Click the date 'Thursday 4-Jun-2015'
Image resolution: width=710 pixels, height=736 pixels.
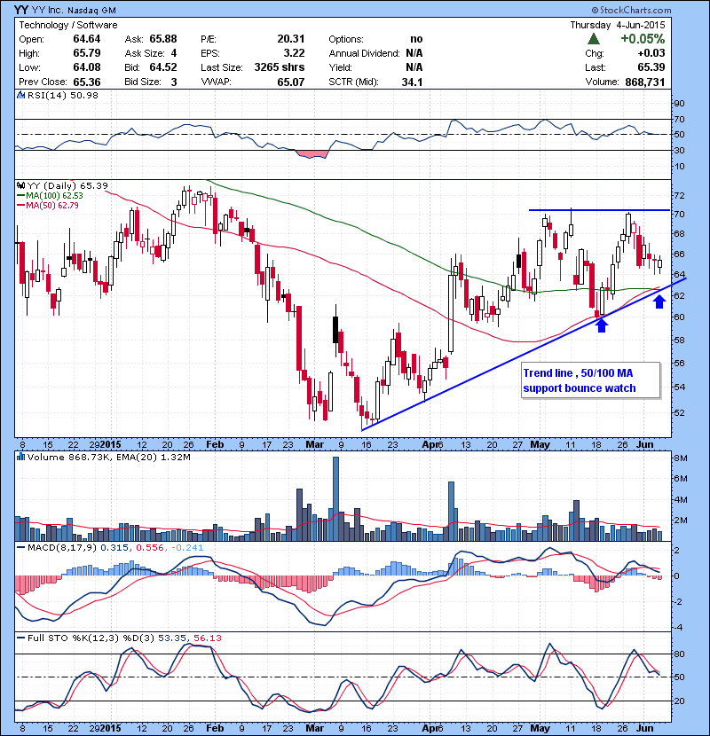point(618,25)
